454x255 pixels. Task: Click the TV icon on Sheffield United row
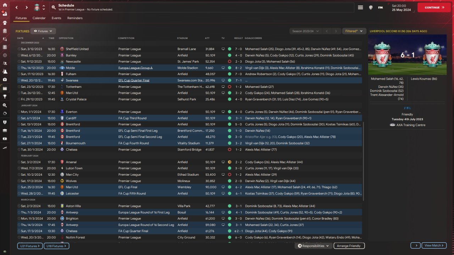[x=223, y=49]
